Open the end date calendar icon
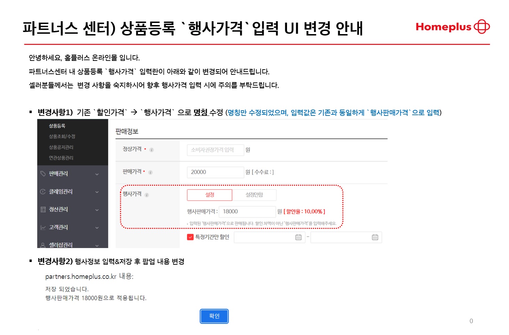This screenshot has height=335, width=509. (375, 237)
